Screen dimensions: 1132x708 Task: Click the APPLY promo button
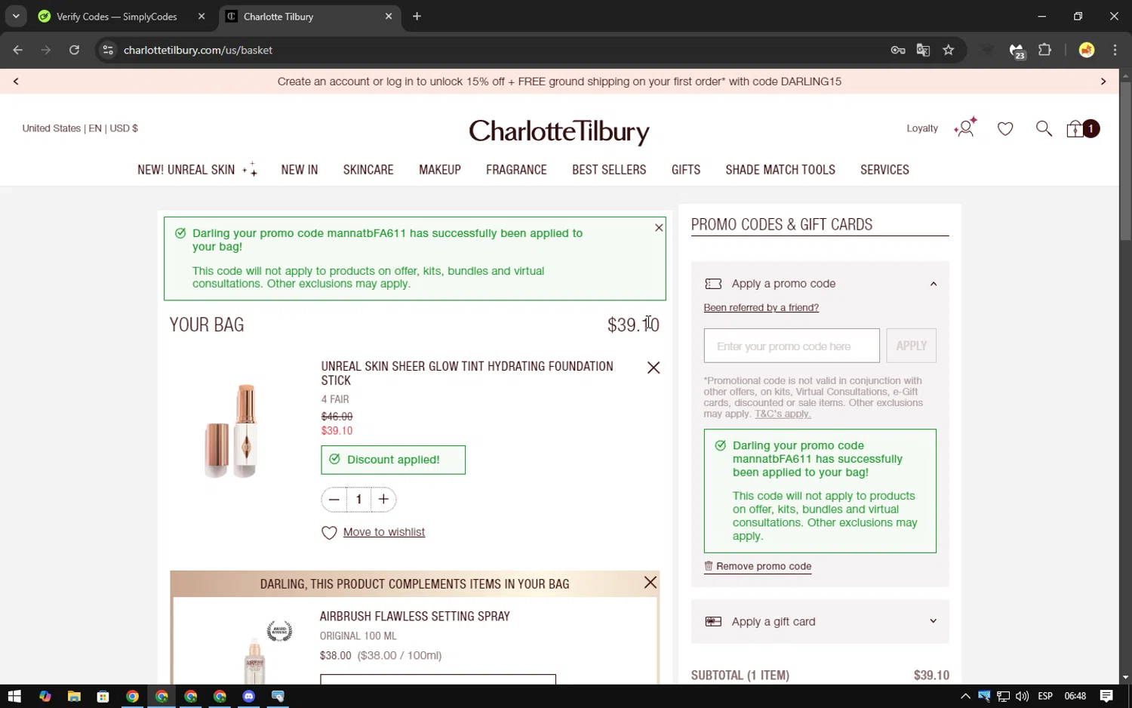pyautogui.click(x=911, y=346)
